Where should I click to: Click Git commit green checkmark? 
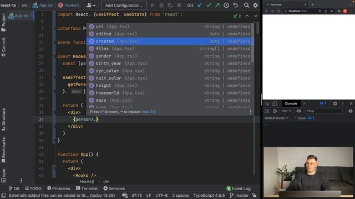tap(209, 5)
